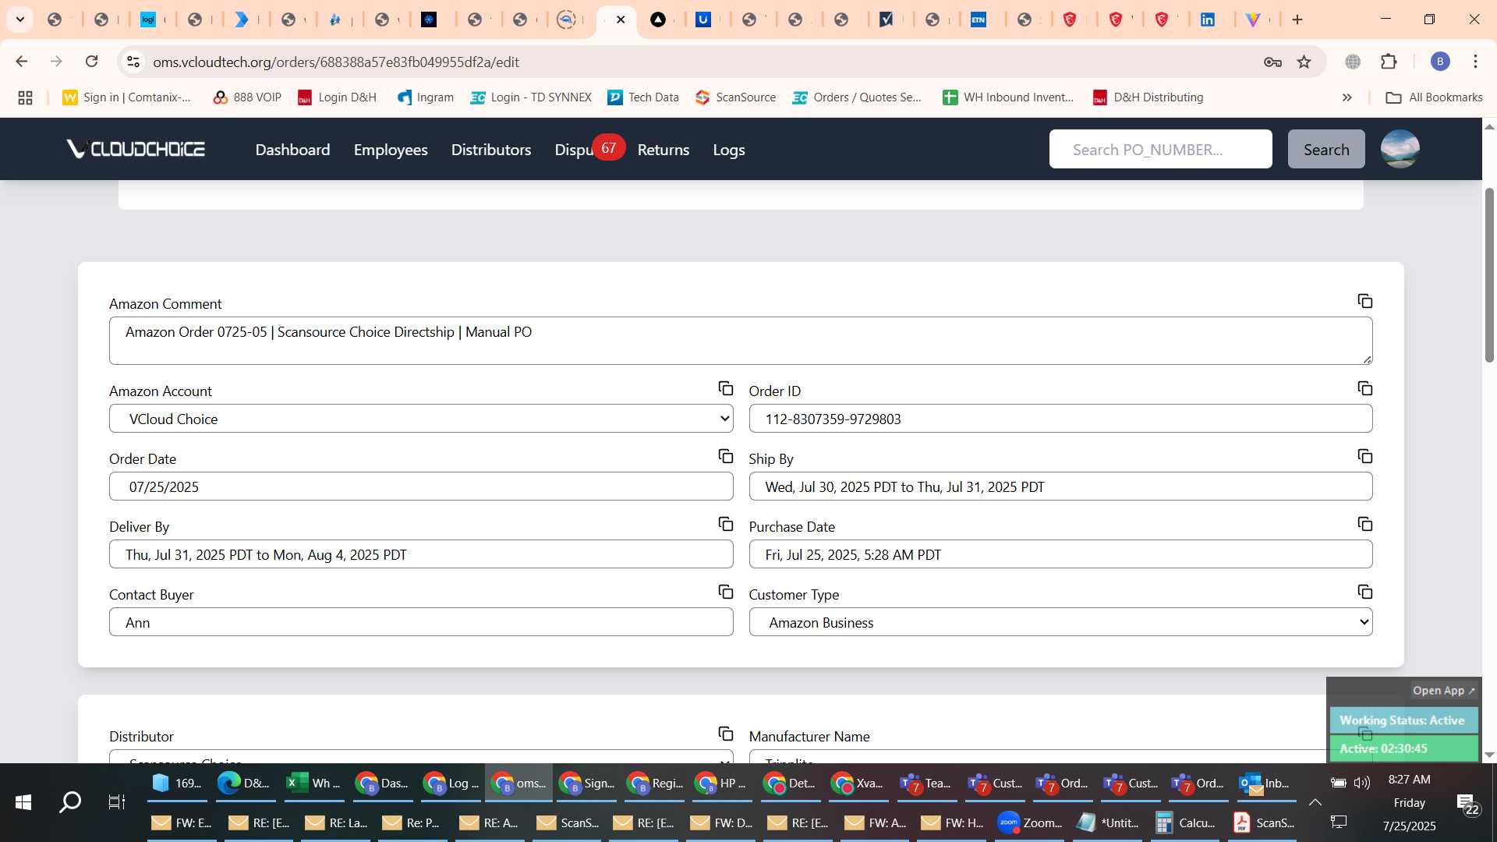
Task: Copy the Amazon Comment field value
Action: pyautogui.click(x=1364, y=301)
